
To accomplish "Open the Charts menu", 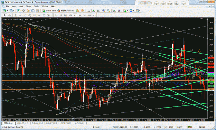I will click(x=29, y=6).
